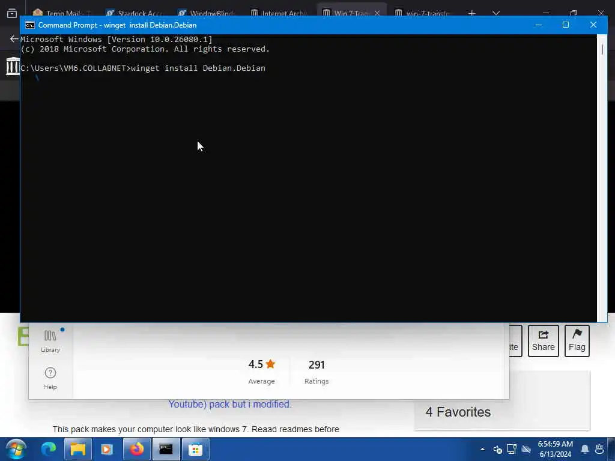Click the Share button on the archive page
The height and width of the screenshot is (461, 615).
click(x=543, y=341)
